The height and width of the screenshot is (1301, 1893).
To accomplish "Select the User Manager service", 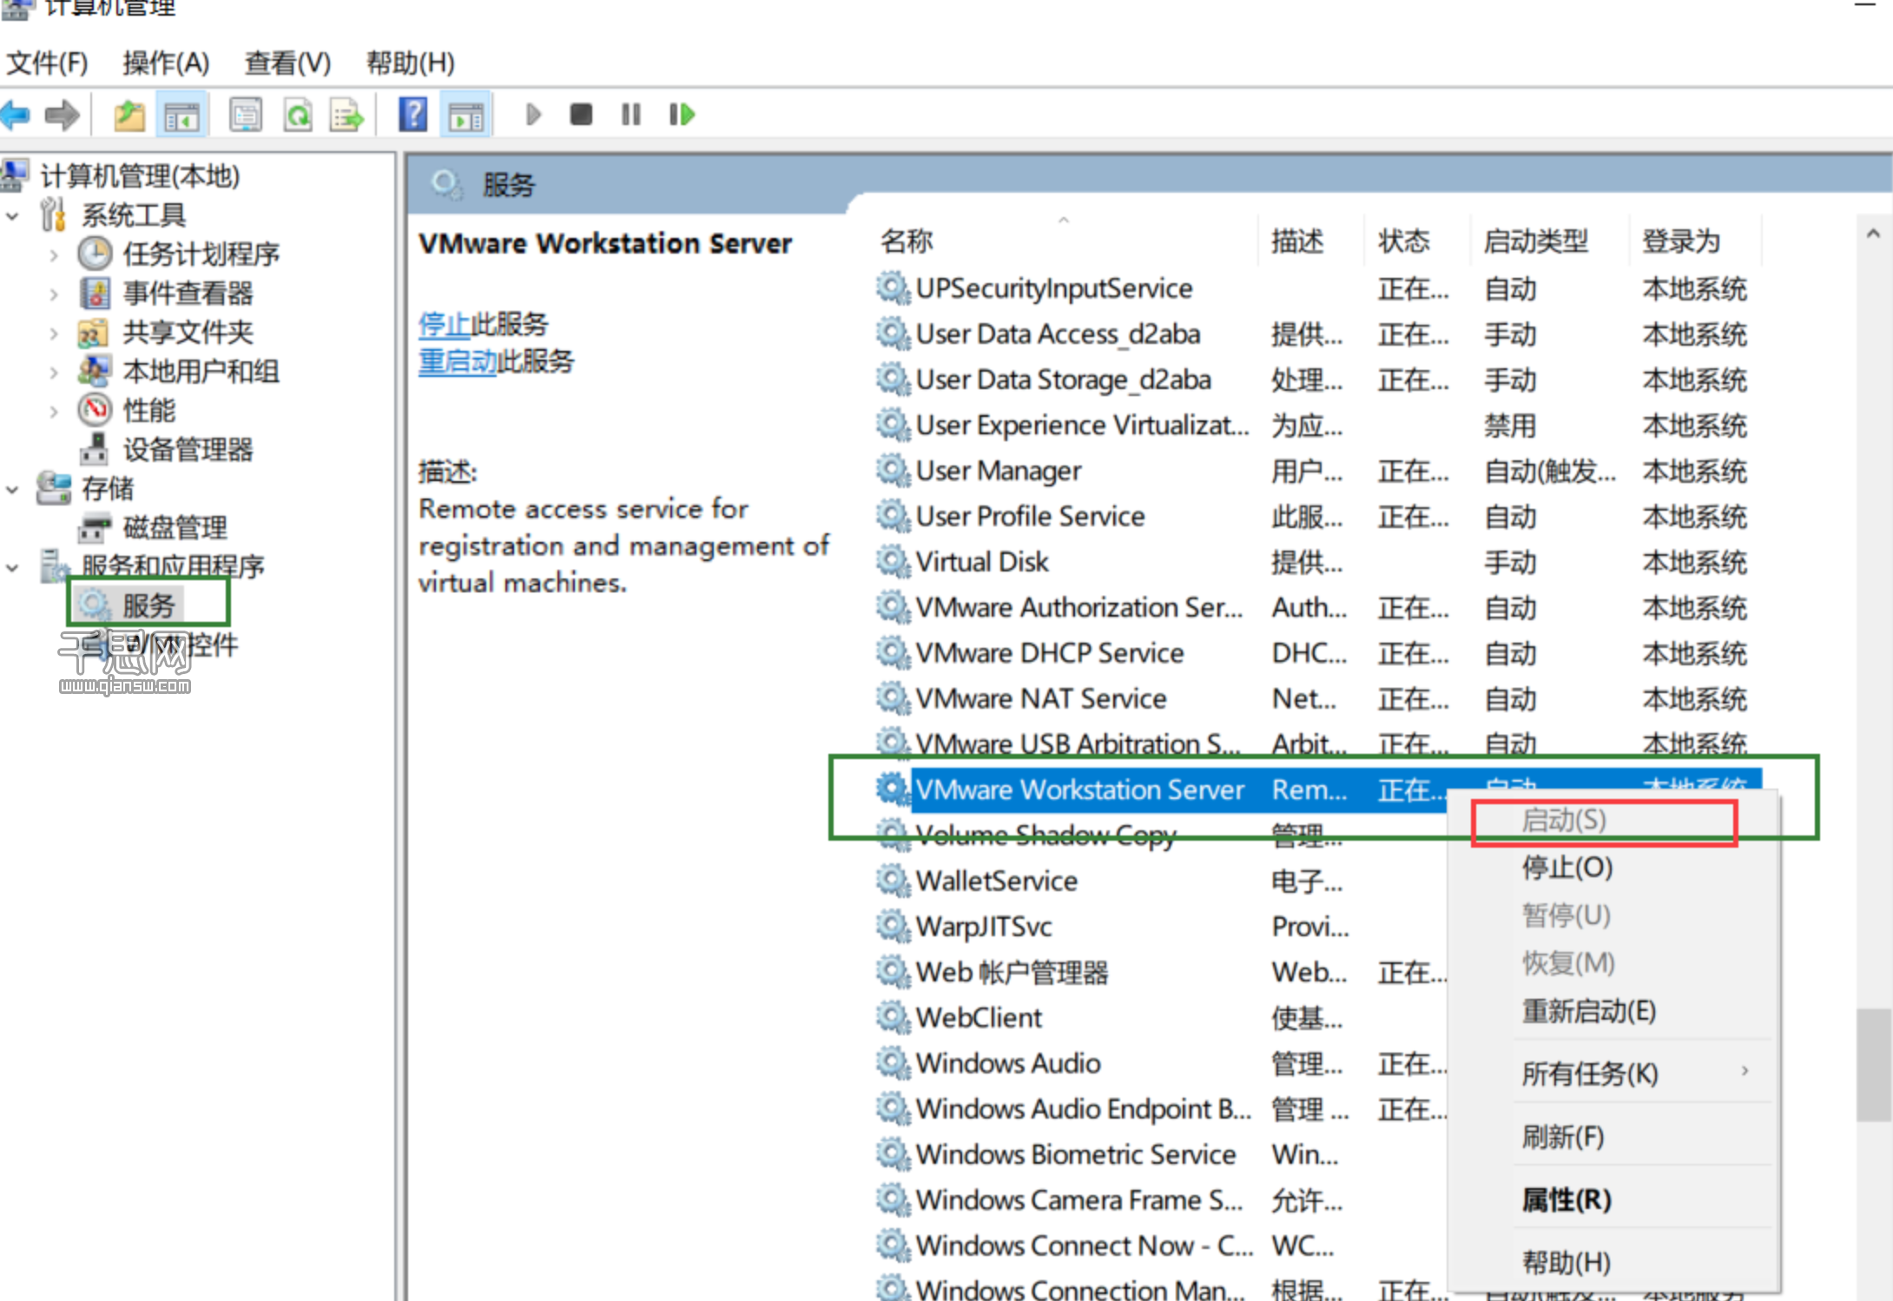I will coord(1318,471).
